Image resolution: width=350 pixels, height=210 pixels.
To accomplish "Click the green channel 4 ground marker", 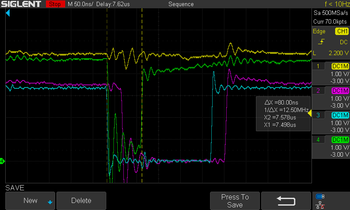I will pyautogui.click(x=2, y=161).
